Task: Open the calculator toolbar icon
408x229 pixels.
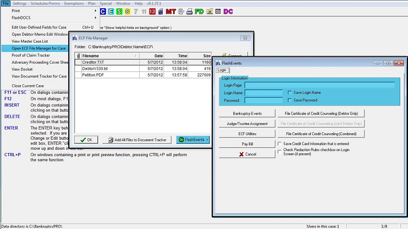Action: coord(160,11)
